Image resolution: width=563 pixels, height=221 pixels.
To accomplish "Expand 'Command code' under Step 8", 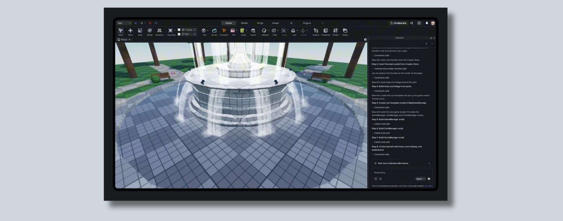I will tap(381, 155).
